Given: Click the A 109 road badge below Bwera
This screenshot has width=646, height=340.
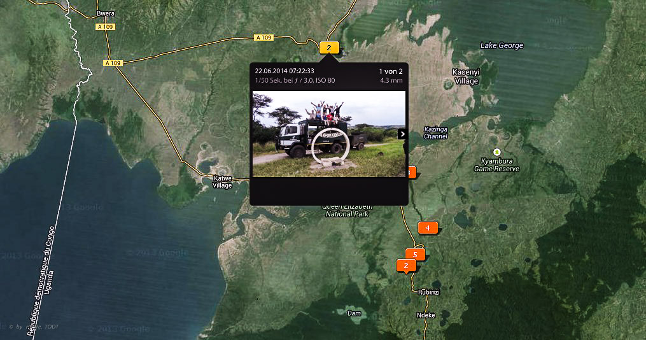Looking at the screenshot, I should 106,27.
